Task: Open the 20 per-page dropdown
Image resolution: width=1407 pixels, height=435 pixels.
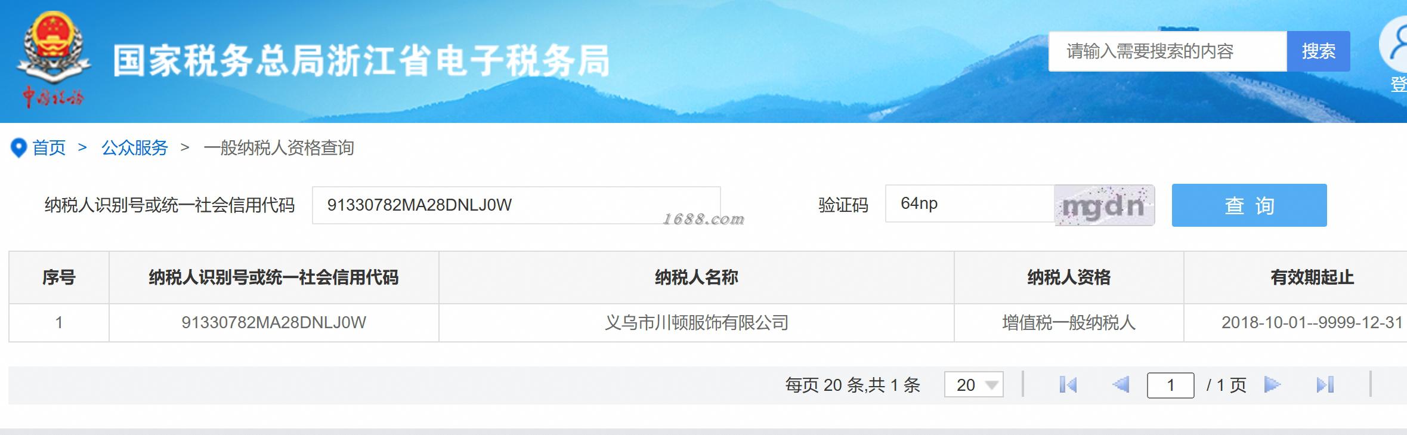Action: point(974,385)
